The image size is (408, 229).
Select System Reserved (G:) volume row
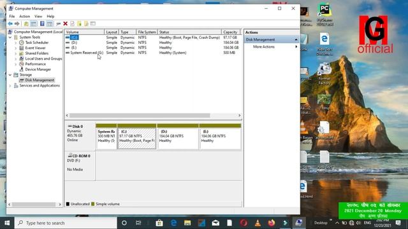pyautogui.click(x=153, y=53)
